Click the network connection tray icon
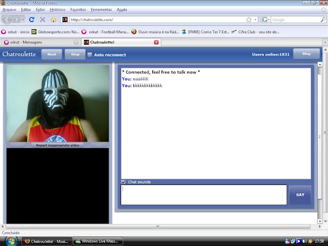This screenshot has height=246, width=328. pyautogui.click(x=293, y=241)
